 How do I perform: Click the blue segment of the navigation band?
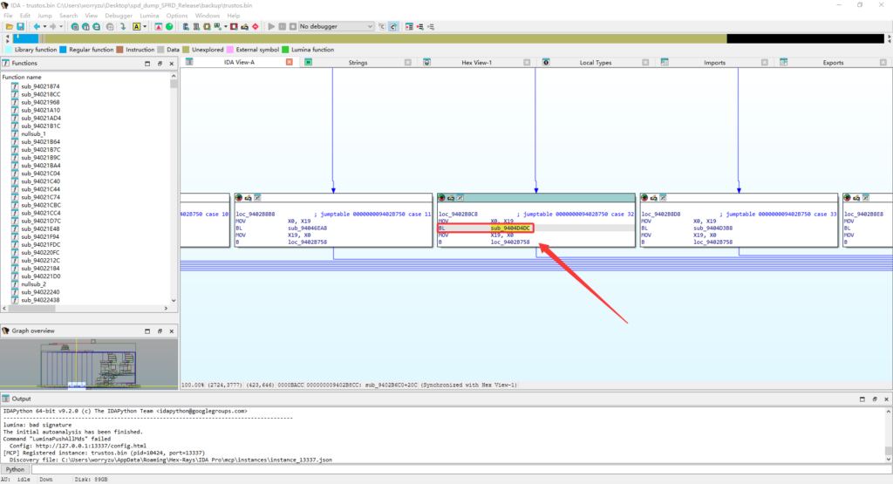point(25,38)
